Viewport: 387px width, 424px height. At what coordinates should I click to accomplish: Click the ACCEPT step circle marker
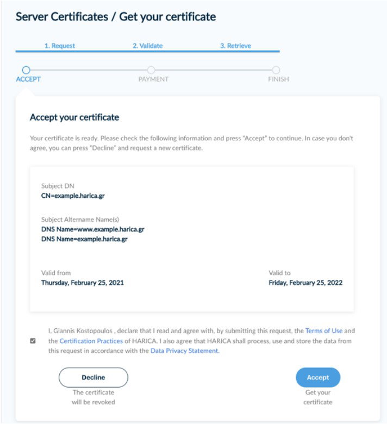[x=26, y=70]
